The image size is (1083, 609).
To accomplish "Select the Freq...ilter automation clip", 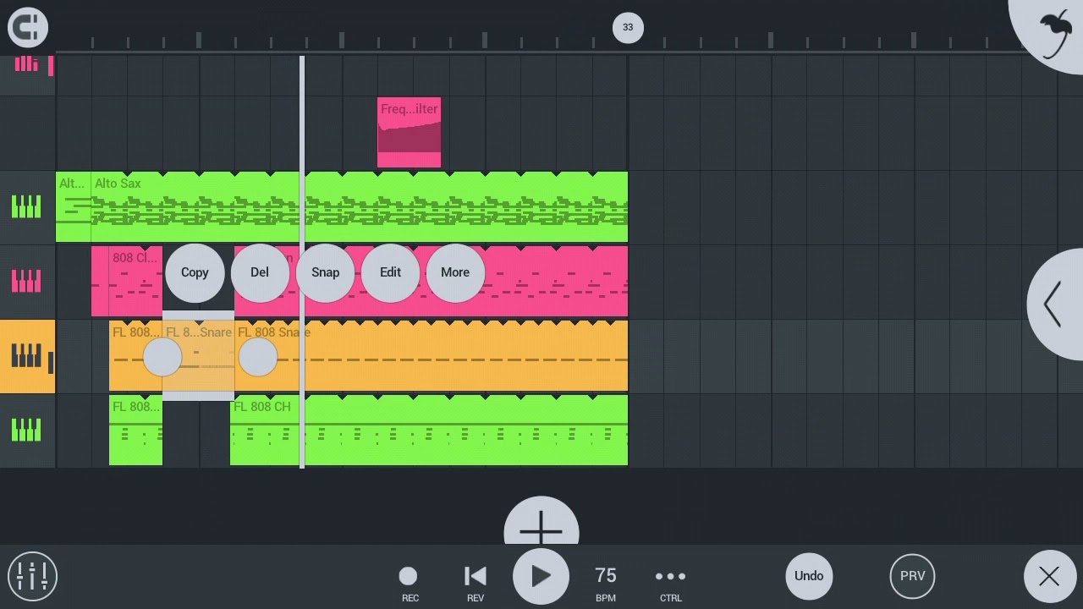I will 409,132.
